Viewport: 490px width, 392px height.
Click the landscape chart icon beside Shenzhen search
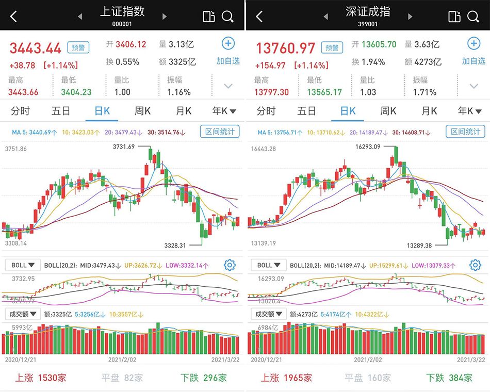pos(454,16)
